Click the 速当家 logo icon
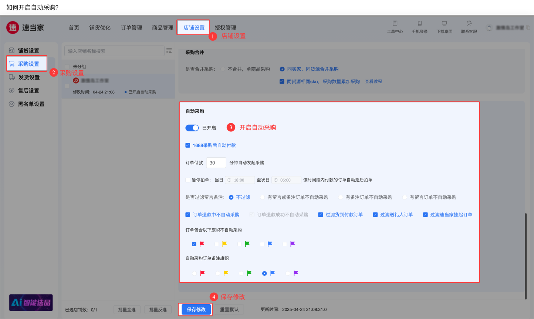The width and height of the screenshot is (534, 319). pyautogui.click(x=13, y=28)
